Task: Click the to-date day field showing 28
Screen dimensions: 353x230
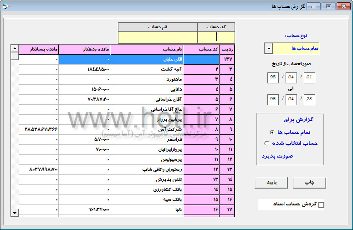Action: click(310, 99)
